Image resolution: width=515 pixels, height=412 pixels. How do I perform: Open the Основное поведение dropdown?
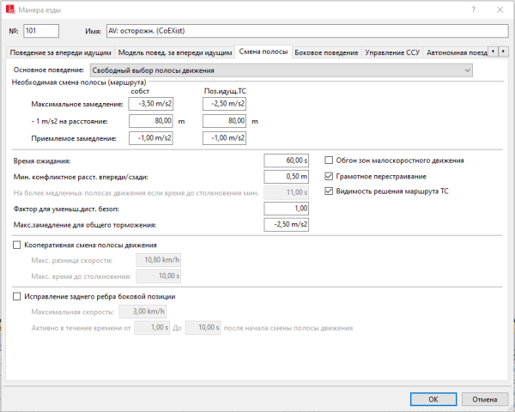281,70
